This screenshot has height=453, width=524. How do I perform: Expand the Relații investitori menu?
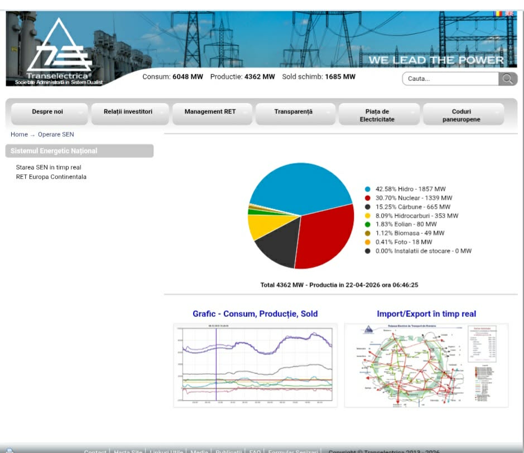[x=129, y=112]
